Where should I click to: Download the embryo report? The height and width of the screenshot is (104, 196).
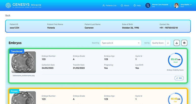pyautogui.click(x=177, y=43)
